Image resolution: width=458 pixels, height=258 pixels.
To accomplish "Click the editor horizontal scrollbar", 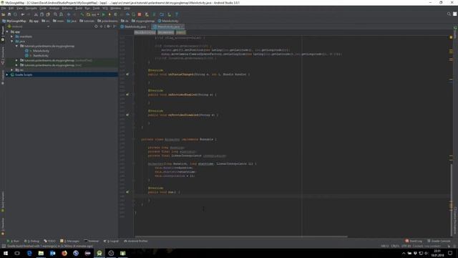I will 241,236.
